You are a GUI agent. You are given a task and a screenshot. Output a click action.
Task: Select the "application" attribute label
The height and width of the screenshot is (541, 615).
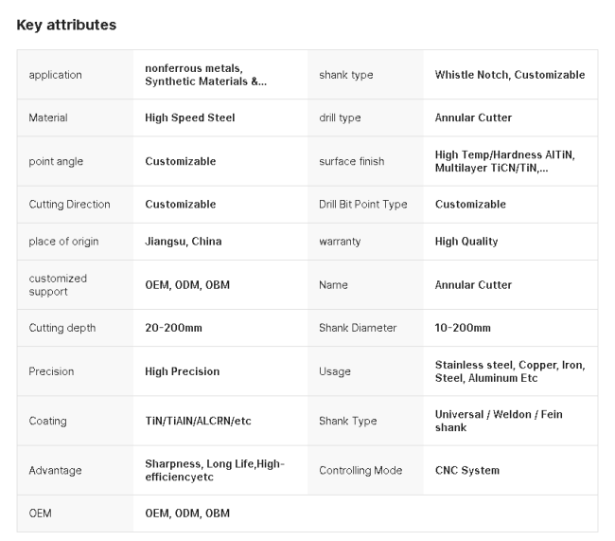[x=55, y=75]
